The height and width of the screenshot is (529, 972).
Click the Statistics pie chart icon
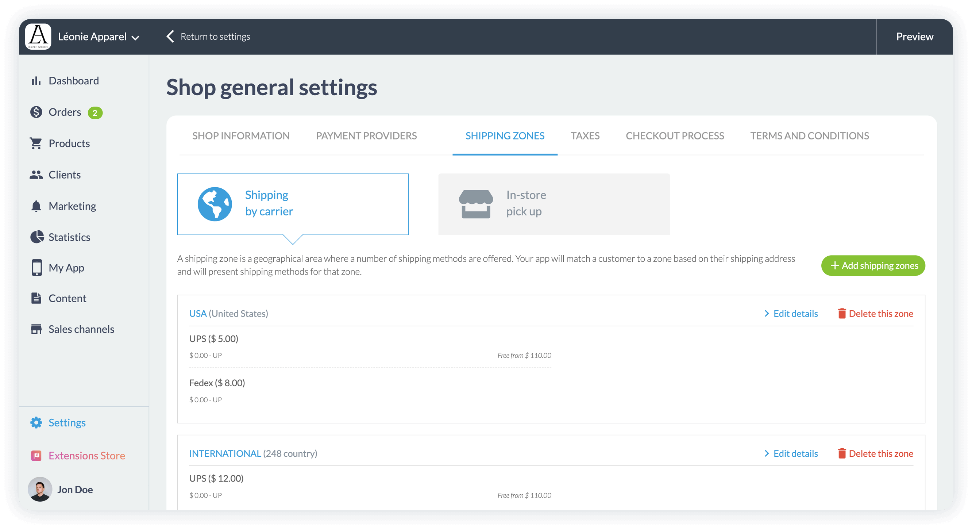(37, 237)
